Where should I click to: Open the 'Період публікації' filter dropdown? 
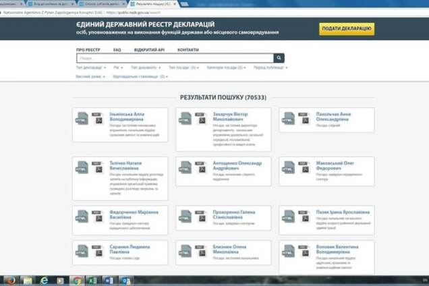pyautogui.click(x=270, y=67)
